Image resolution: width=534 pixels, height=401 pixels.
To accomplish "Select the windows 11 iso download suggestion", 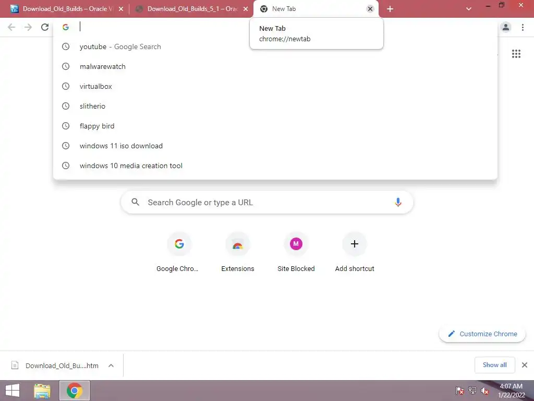I will pyautogui.click(x=275, y=146).
